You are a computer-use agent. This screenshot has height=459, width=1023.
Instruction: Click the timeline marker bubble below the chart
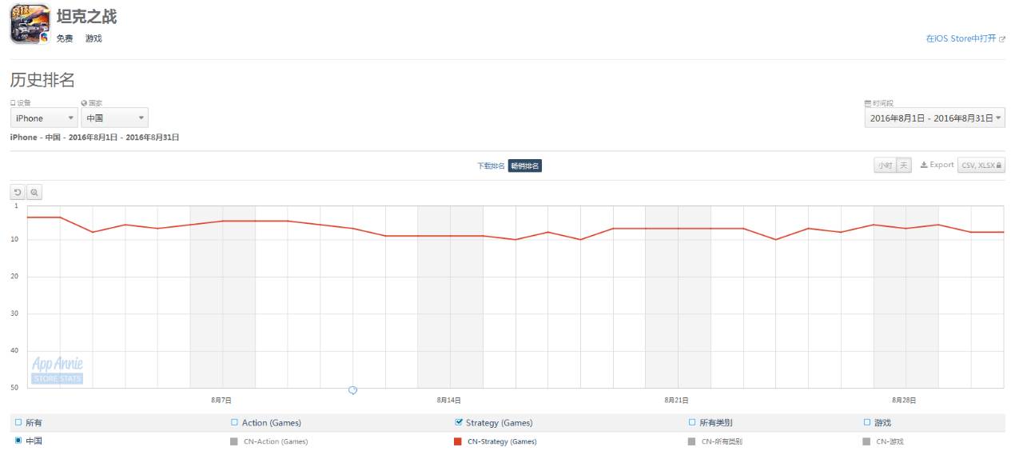coord(352,390)
